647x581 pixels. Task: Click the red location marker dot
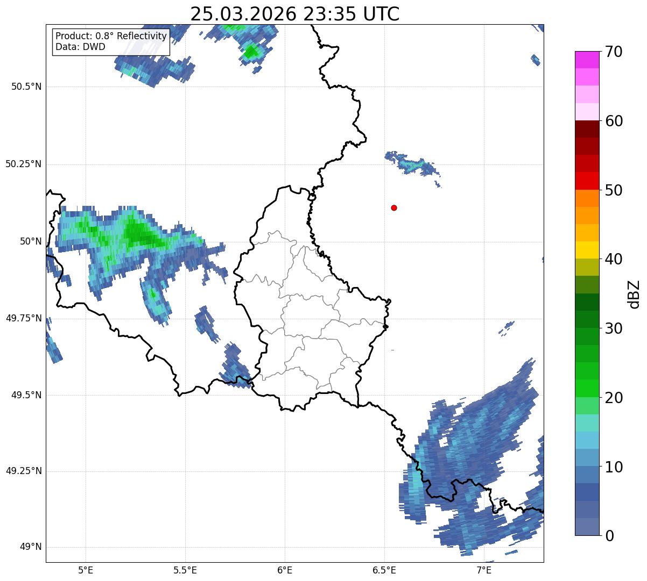(394, 207)
